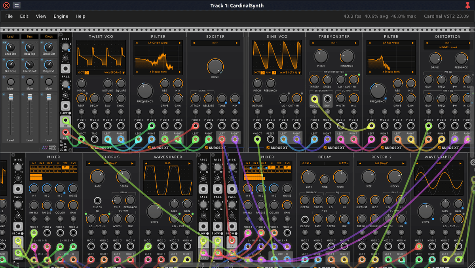
Task: Click the slew limiter IN jack beside Twist VCO
Action: click(x=66, y=120)
